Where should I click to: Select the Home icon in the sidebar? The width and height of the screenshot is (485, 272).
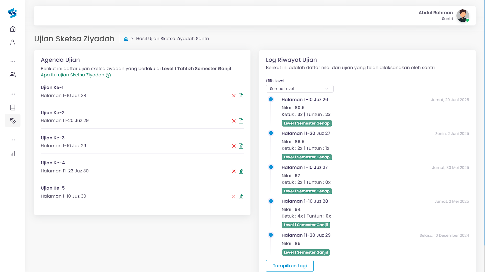click(13, 29)
